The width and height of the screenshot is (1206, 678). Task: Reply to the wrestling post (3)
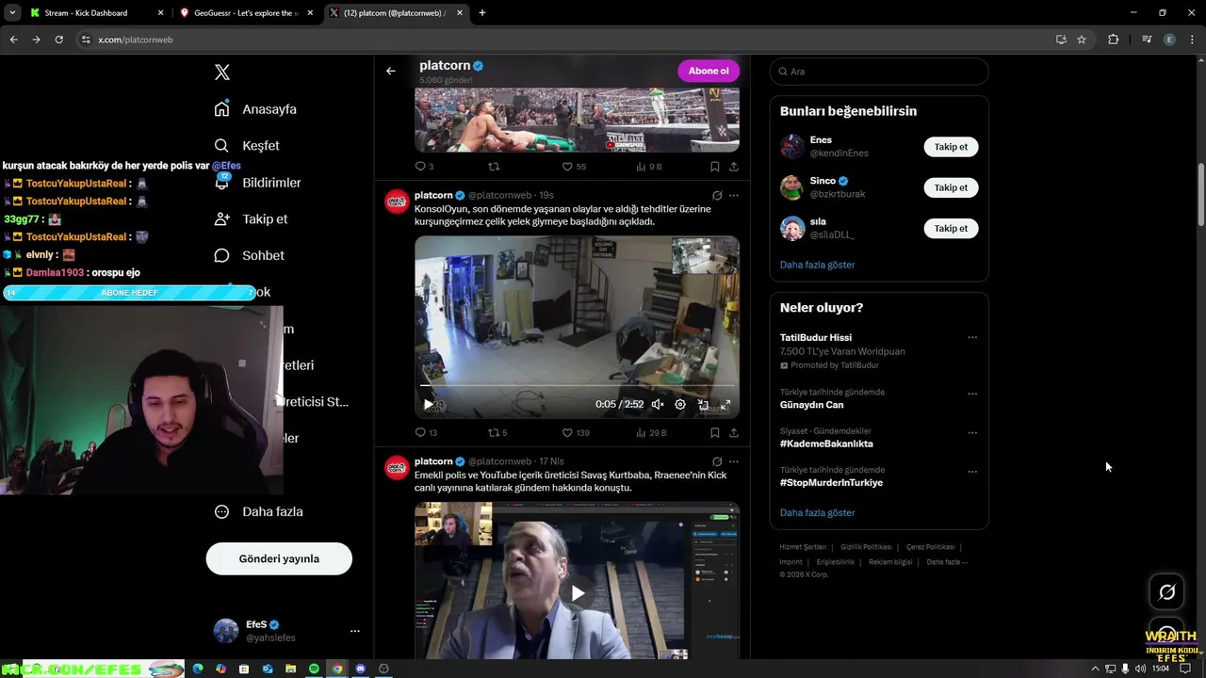tap(424, 167)
